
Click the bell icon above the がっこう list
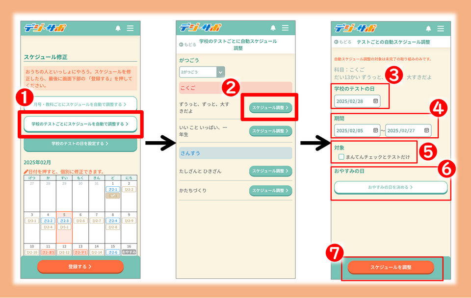[273, 28]
